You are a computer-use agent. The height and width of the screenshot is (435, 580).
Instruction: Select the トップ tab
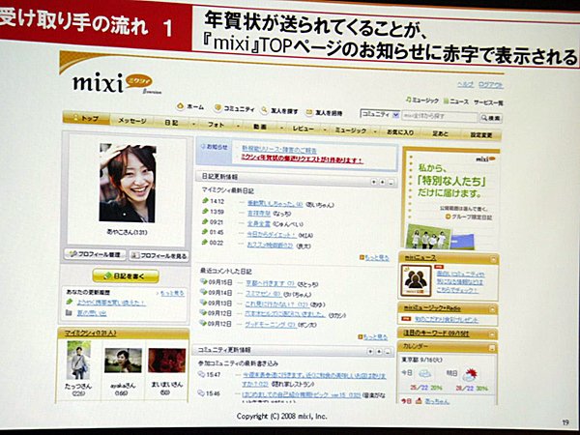87,118
